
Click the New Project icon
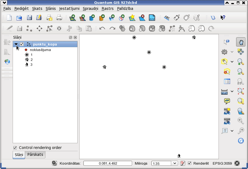9,18
